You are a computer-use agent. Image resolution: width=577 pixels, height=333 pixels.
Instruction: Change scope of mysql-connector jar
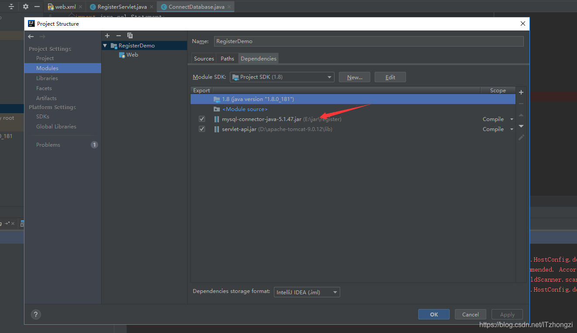[498, 119]
